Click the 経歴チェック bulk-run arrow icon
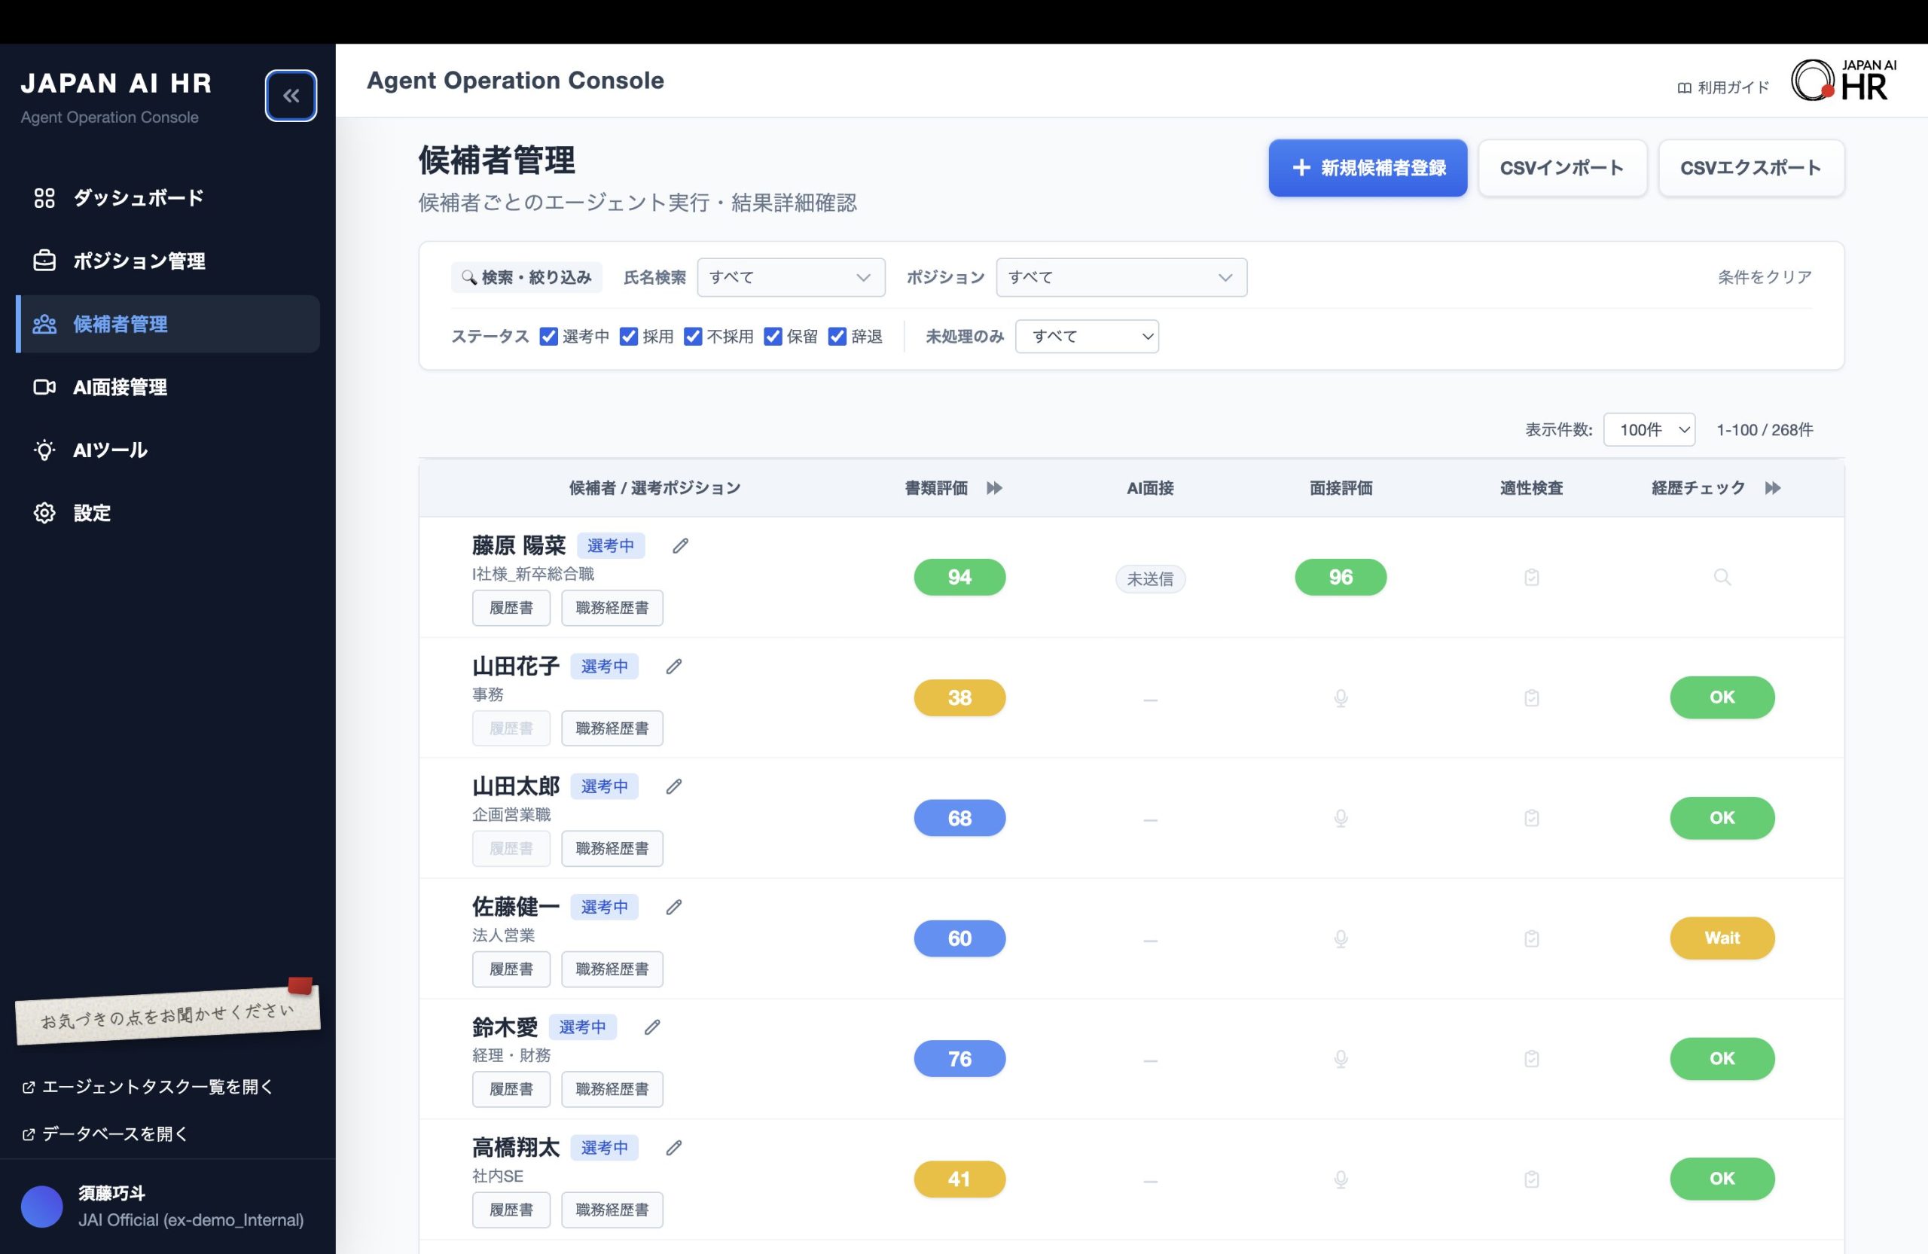Viewport: 1928px width, 1254px height. click(x=1772, y=488)
